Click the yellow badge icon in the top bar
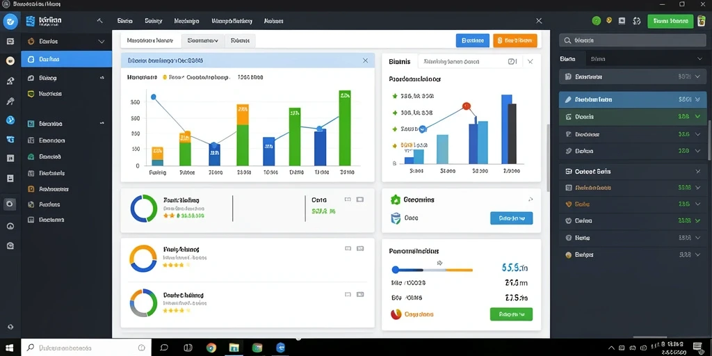Screen dimensions: 712x356 click(x=609, y=20)
